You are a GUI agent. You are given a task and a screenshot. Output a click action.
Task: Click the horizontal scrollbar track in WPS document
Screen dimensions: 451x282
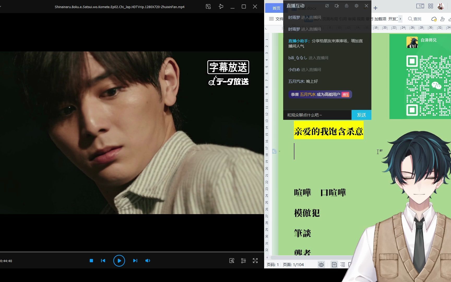[311, 257]
